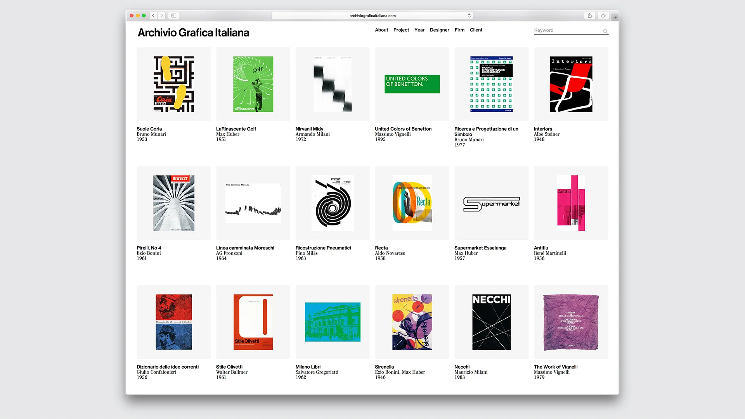Image resolution: width=745 pixels, height=419 pixels.
Task: Open the Suole Coria poster thumbnail
Action: [173, 84]
